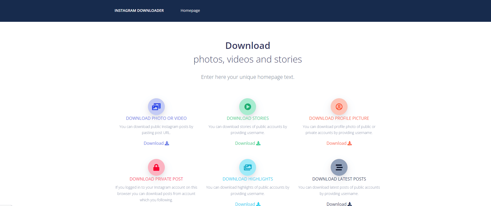Click the Private Post lock icon
Image resolution: width=491 pixels, height=206 pixels.
[156, 167]
